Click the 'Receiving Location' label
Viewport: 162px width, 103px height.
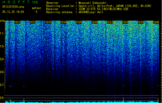(x=60, y=6)
